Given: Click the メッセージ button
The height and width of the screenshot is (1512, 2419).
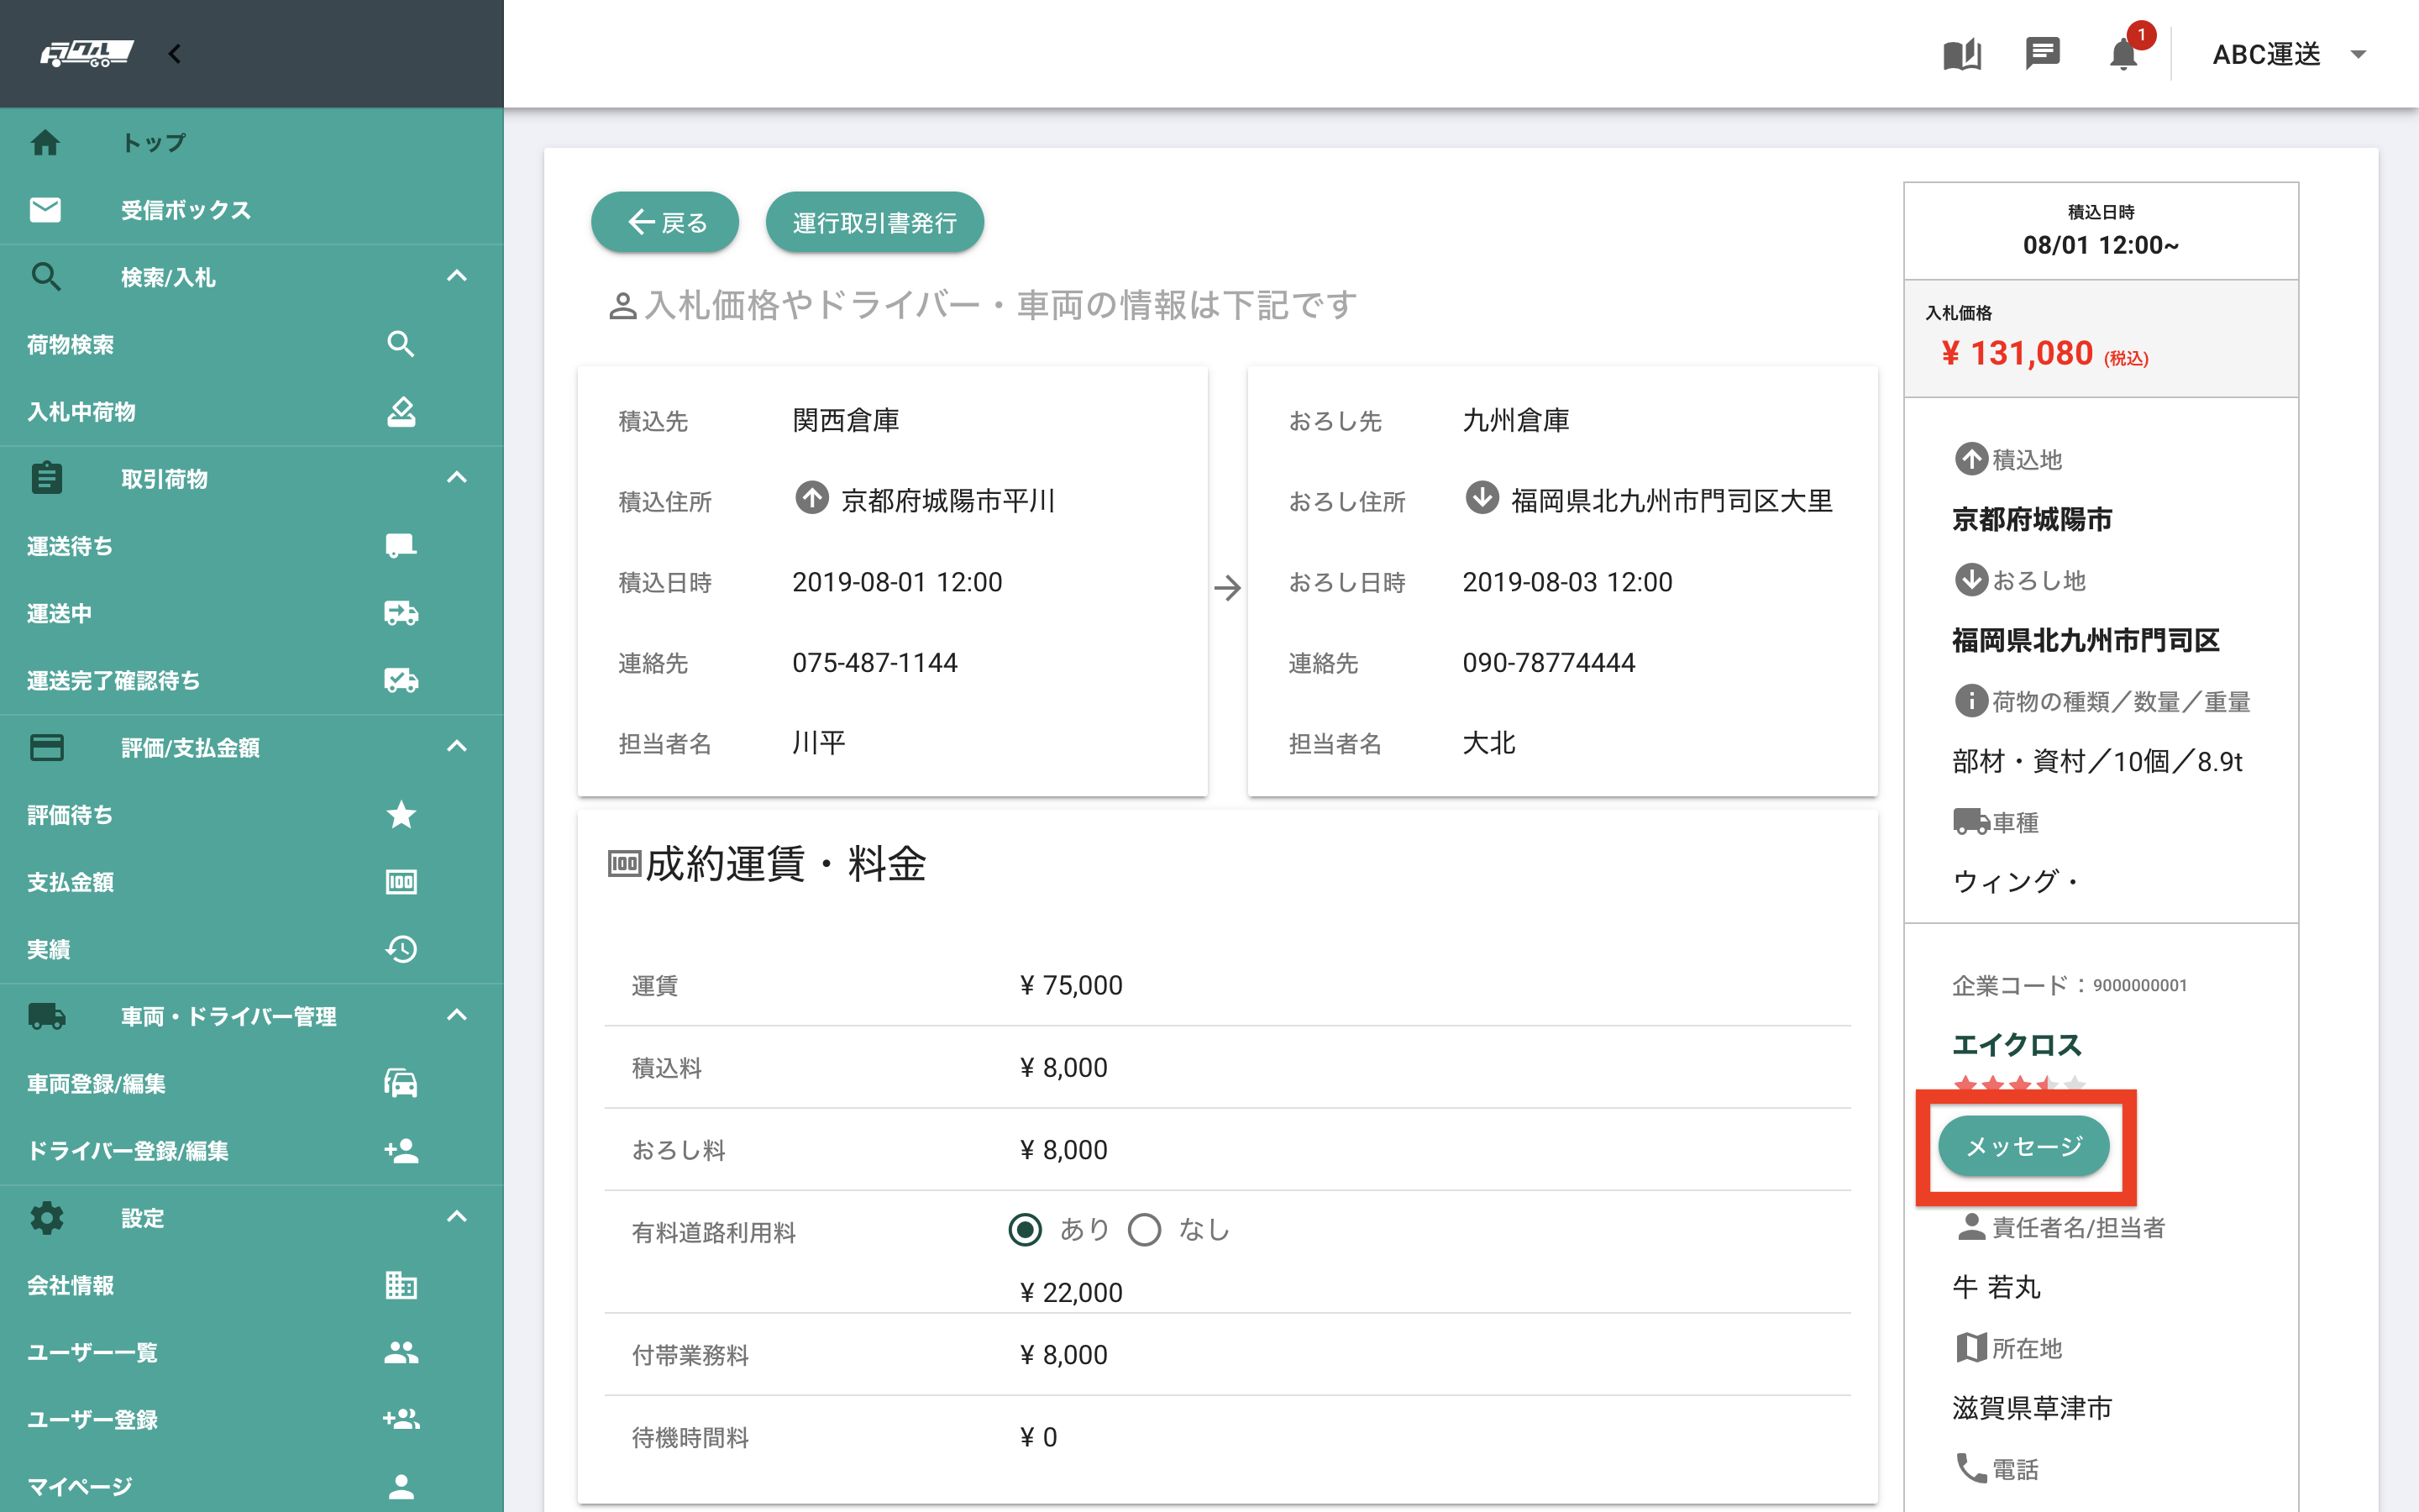Looking at the screenshot, I should (x=2024, y=1146).
